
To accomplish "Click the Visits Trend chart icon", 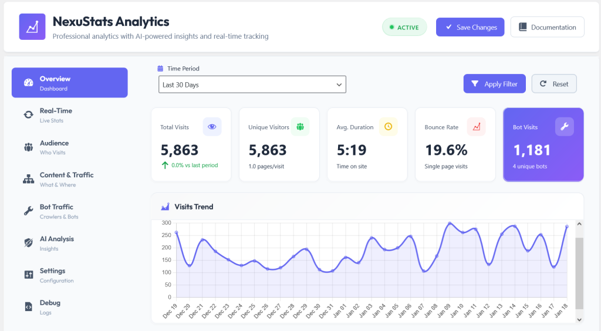I will tap(165, 207).
